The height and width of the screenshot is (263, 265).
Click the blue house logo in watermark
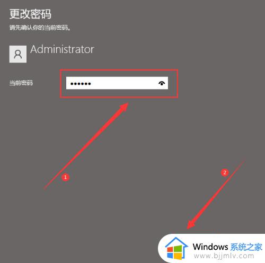(176, 248)
